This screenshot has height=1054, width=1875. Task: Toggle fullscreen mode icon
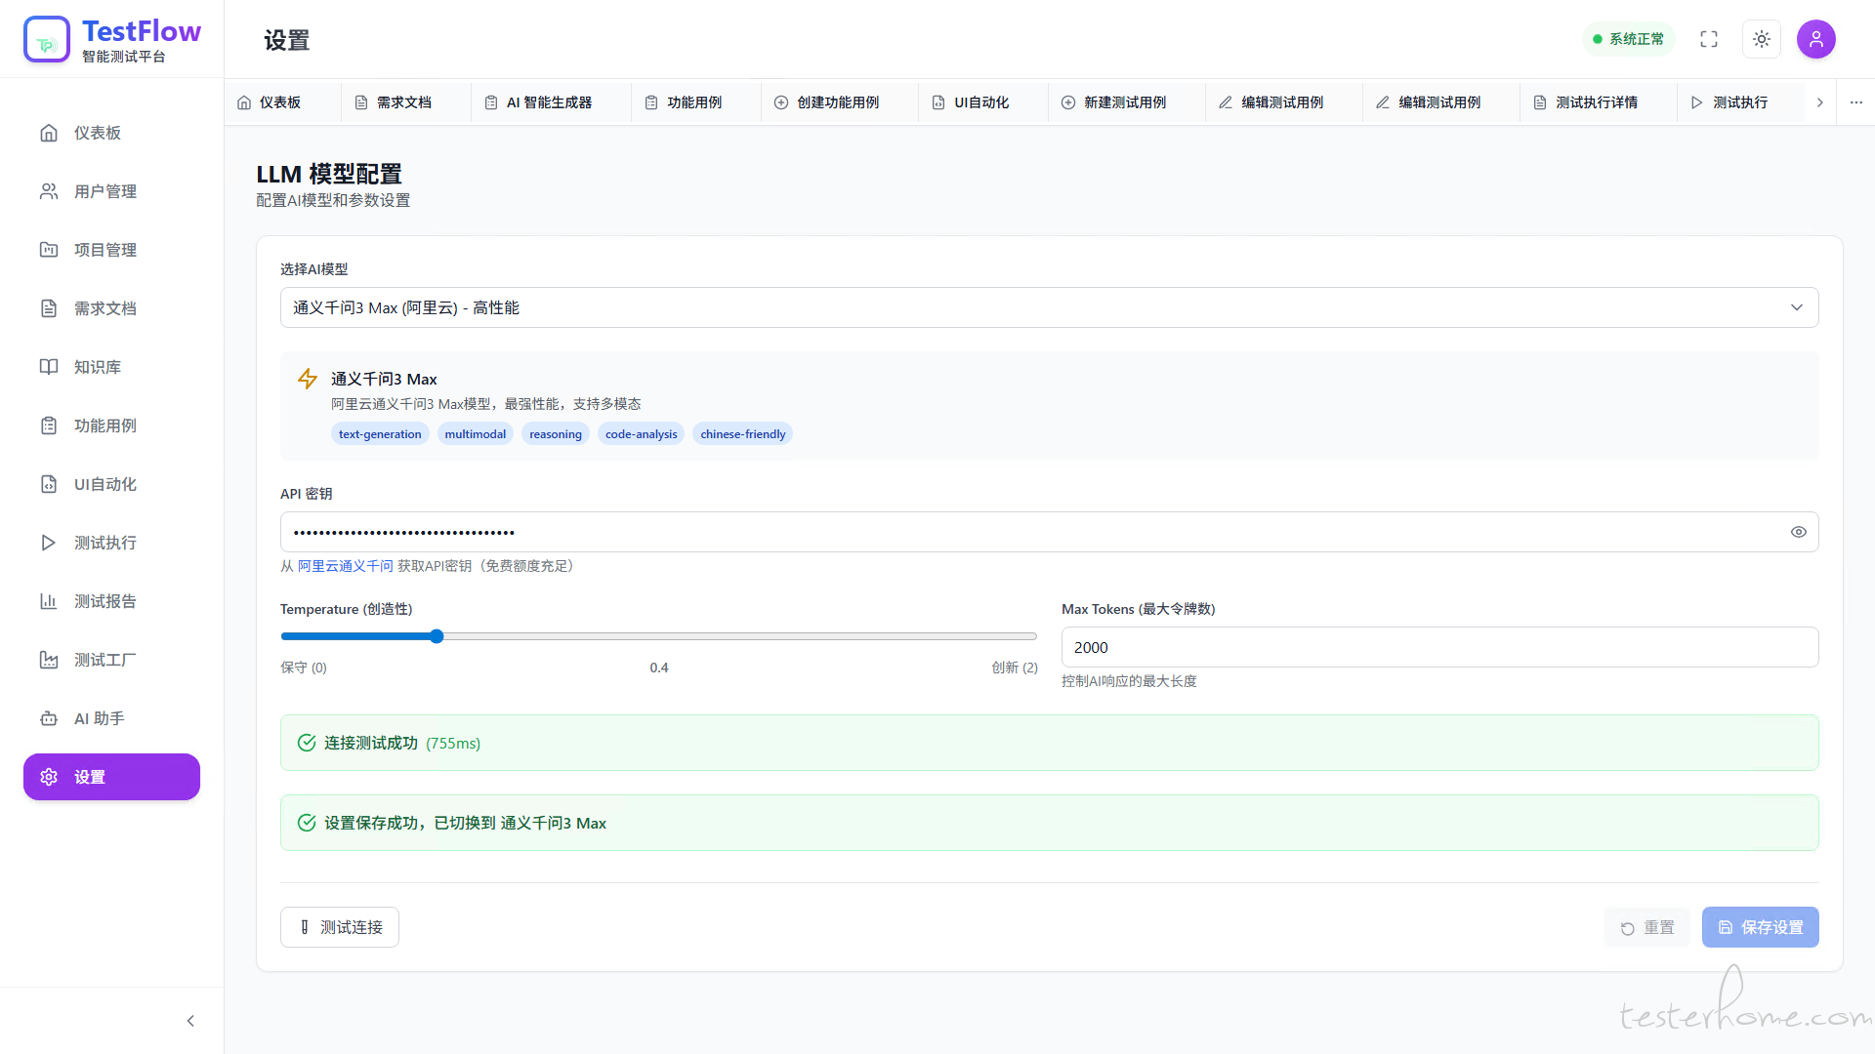pos(1709,39)
